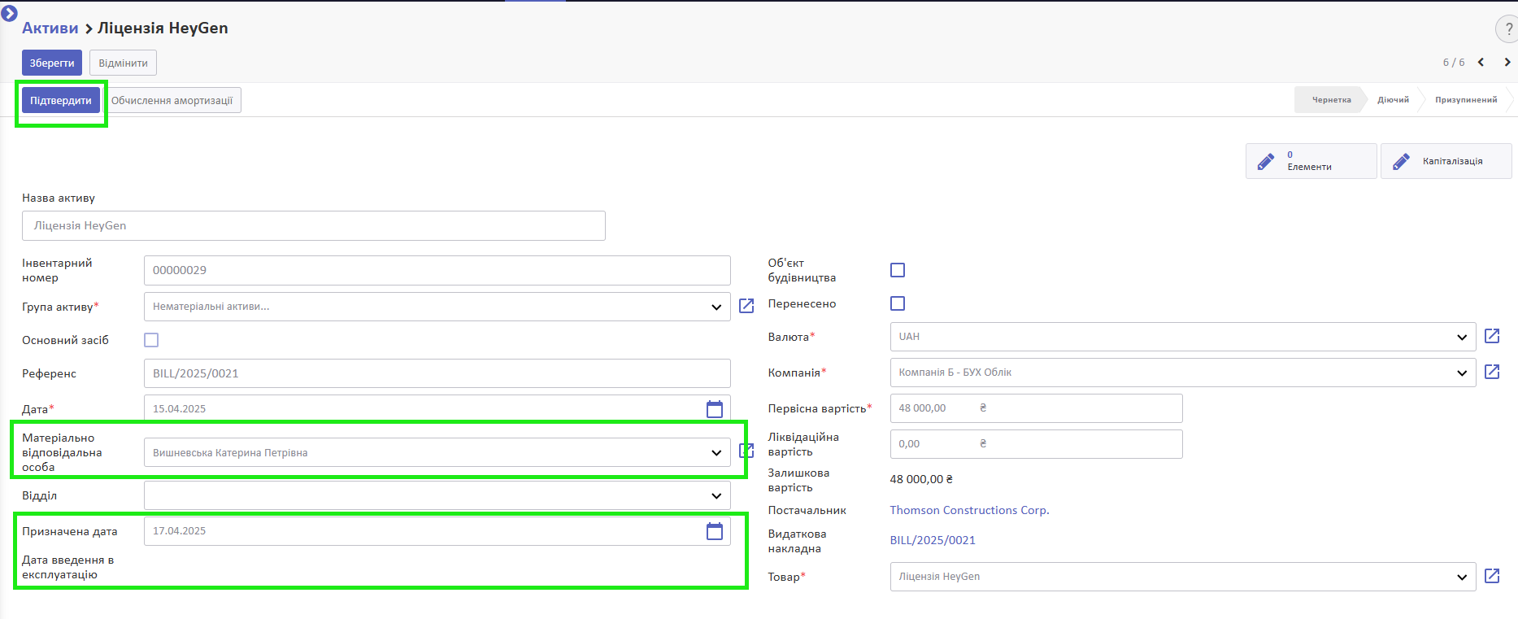Image resolution: width=1518 pixels, height=619 pixels.
Task: Go to the next record arrow
Action: click(x=1507, y=63)
